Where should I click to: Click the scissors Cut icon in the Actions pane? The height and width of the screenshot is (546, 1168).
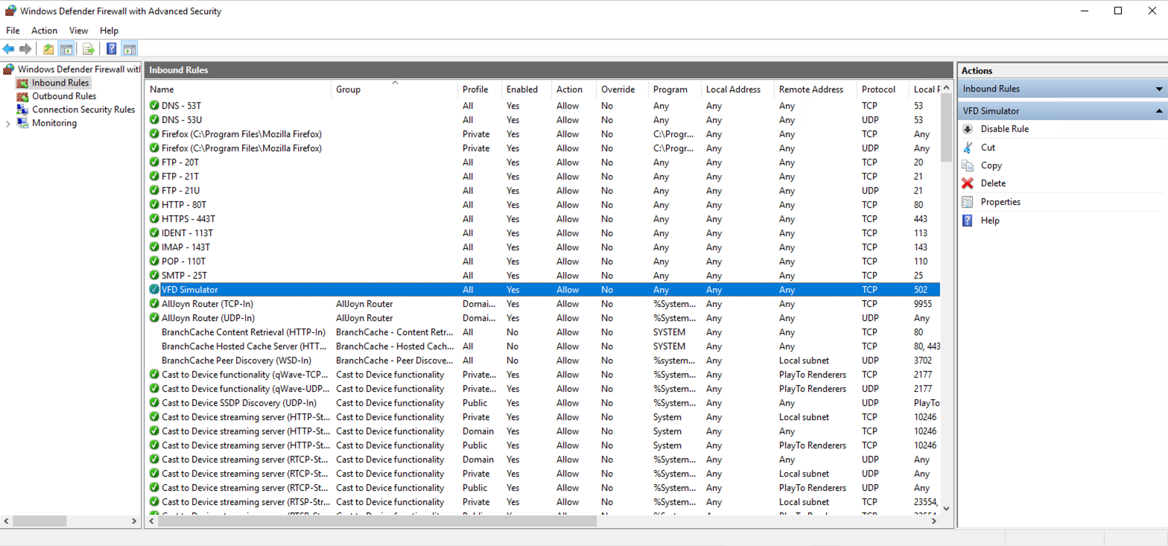tap(968, 147)
